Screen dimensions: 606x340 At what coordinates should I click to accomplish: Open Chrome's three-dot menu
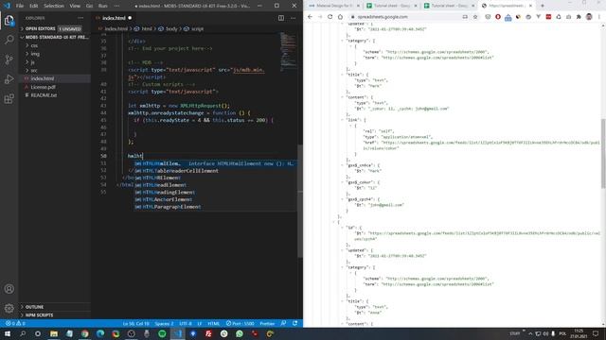(x=599, y=17)
